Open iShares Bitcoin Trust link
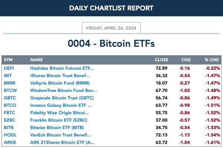 tap(60, 76)
